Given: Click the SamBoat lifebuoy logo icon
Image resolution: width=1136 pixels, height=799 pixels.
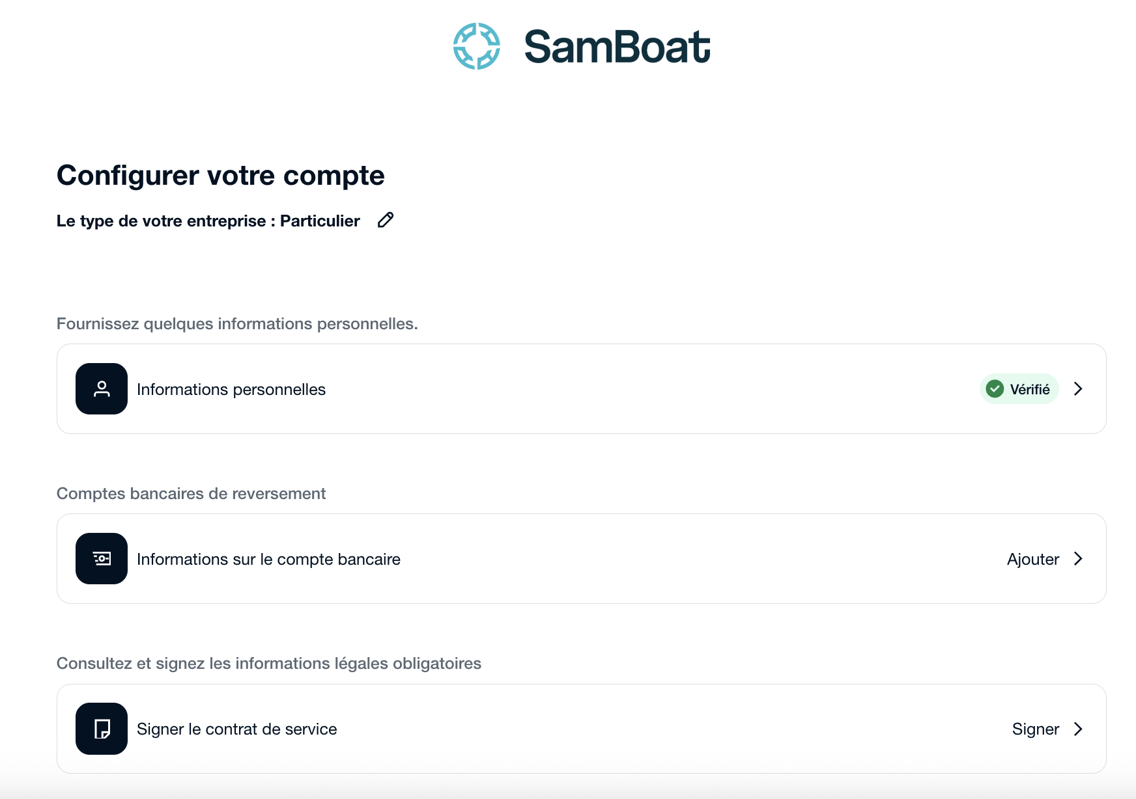Looking at the screenshot, I should (477, 46).
